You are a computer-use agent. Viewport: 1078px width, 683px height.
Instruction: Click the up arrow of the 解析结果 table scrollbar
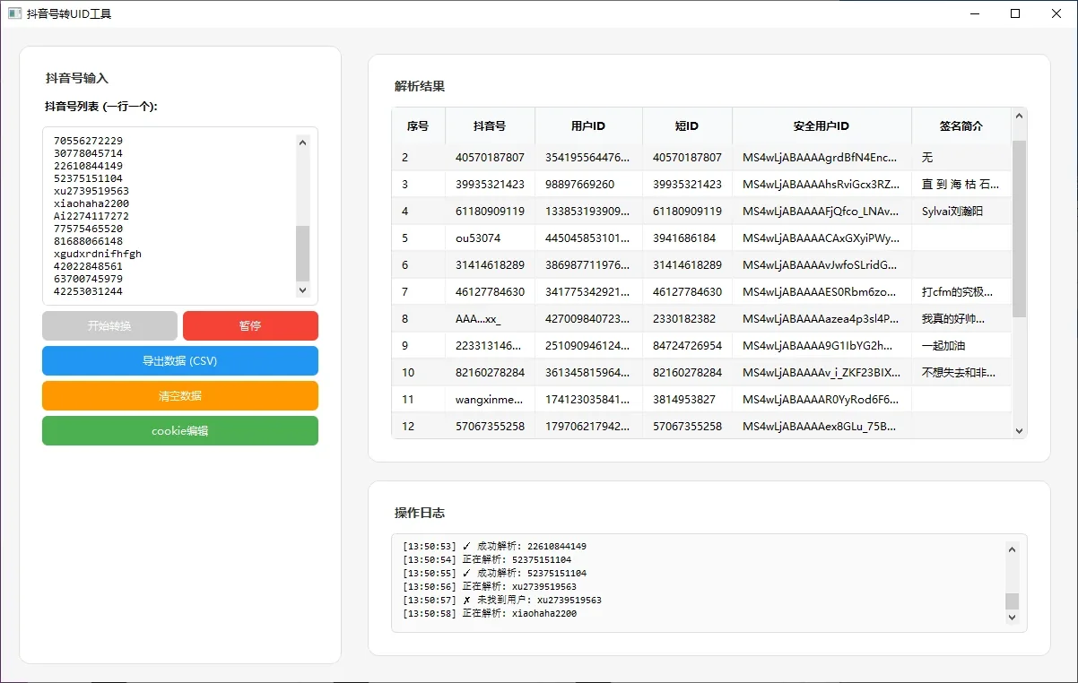[1019, 117]
